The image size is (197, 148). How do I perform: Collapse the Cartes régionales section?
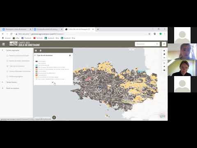(x=2, y=51)
